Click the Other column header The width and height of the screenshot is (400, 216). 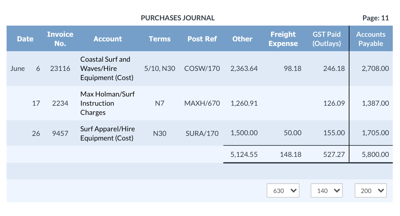tap(242, 39)
